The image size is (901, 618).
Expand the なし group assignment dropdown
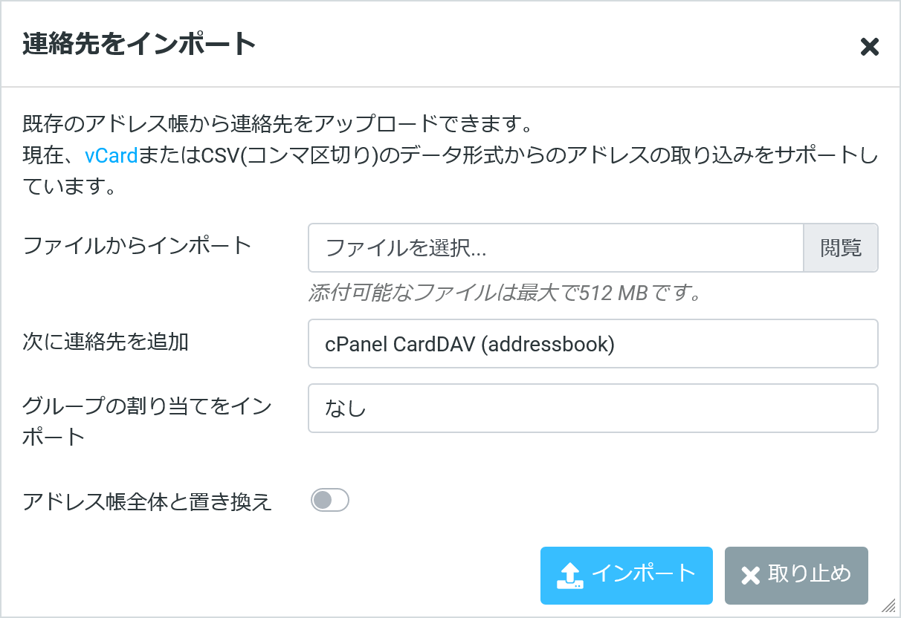pyautogui.click(x=592, y=408)
